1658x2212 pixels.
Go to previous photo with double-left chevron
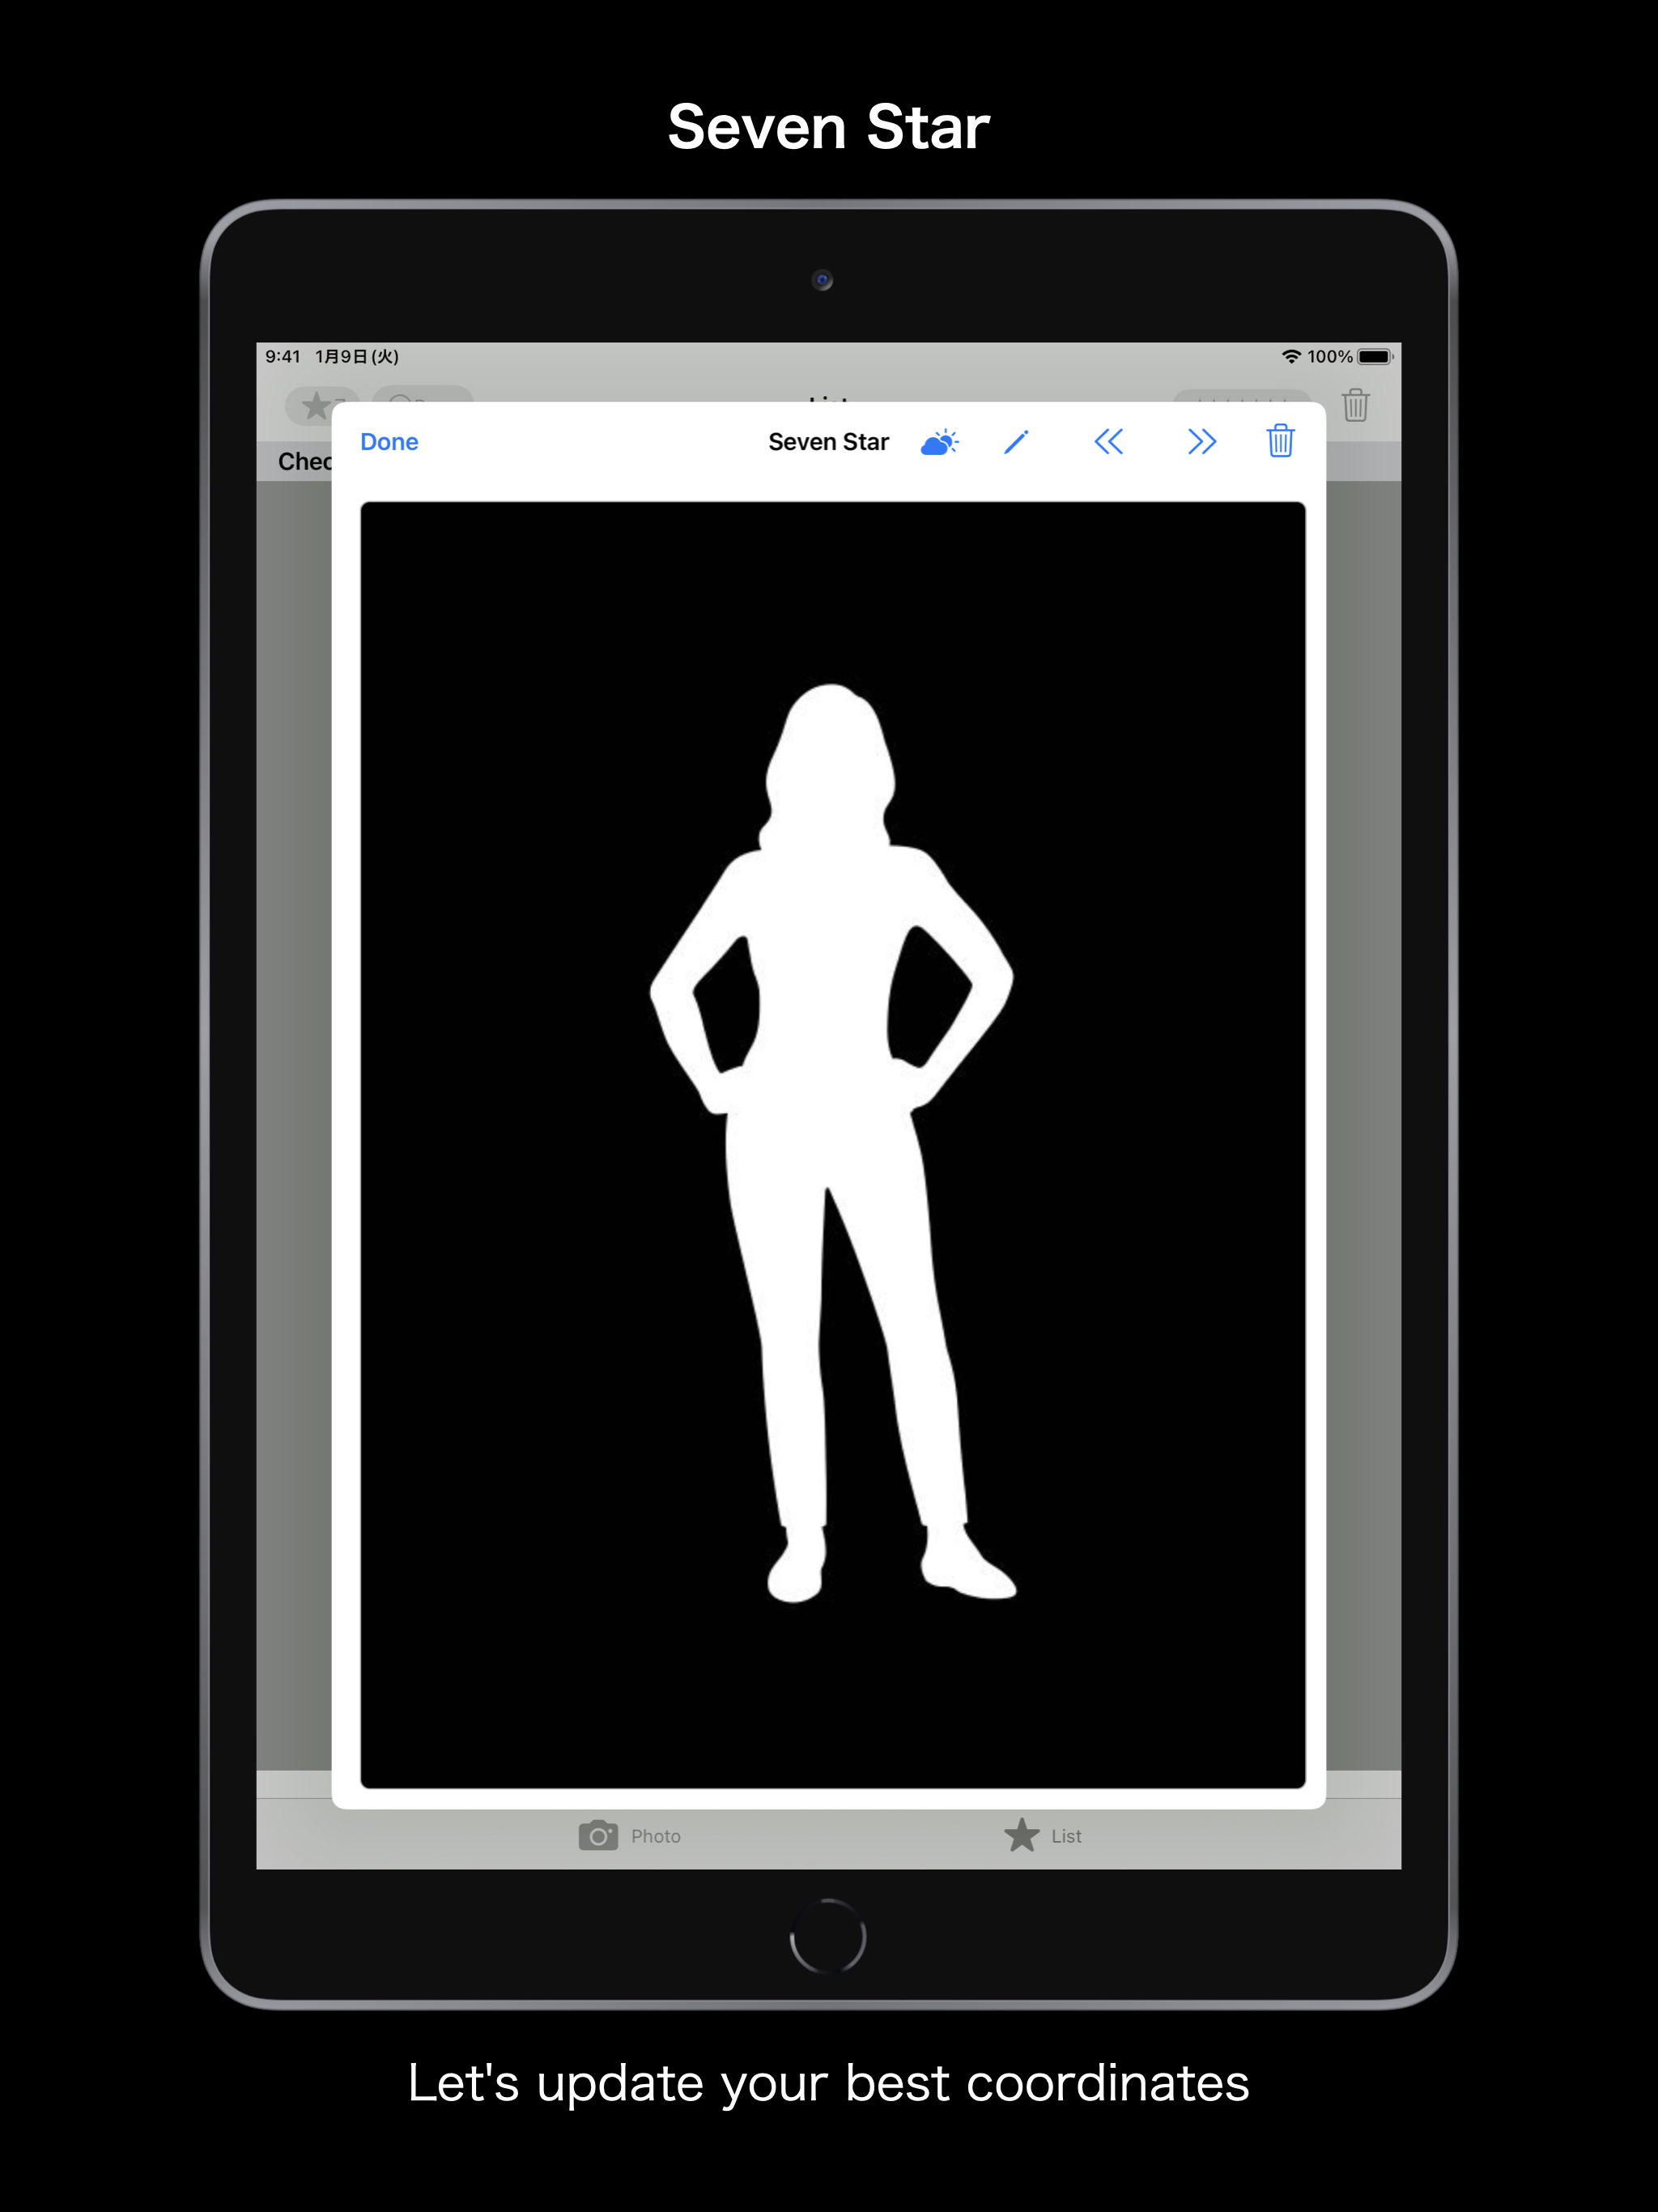point(1108,442)
